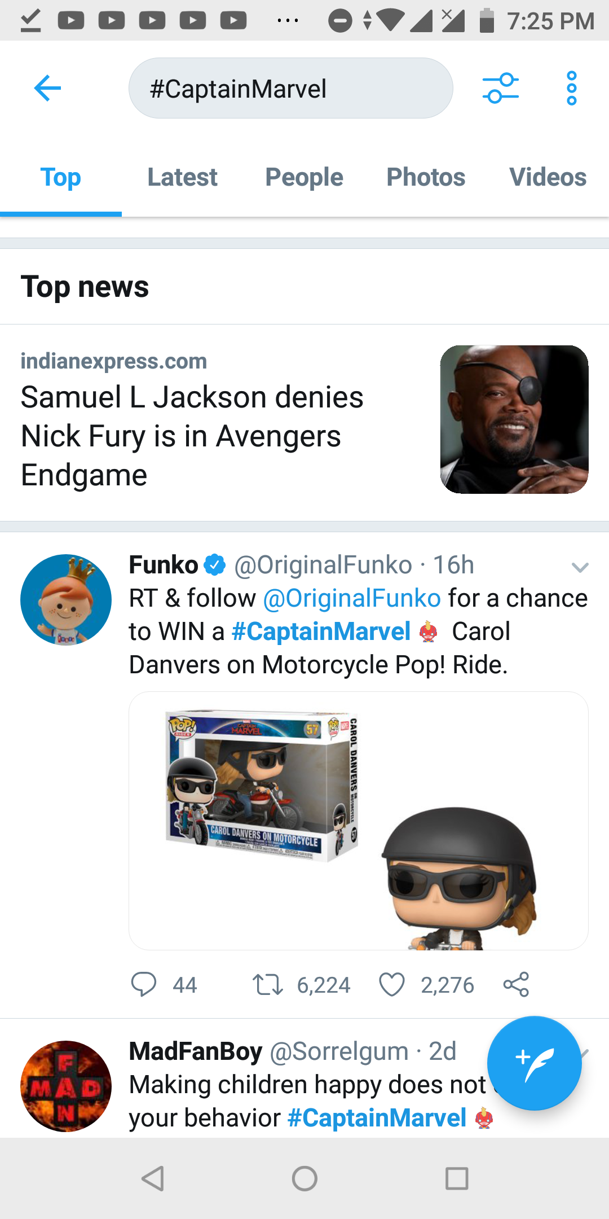View the Carol Danvers Pop! image
The width and height of the screenshot is (609, 1219).
(359, 821)
